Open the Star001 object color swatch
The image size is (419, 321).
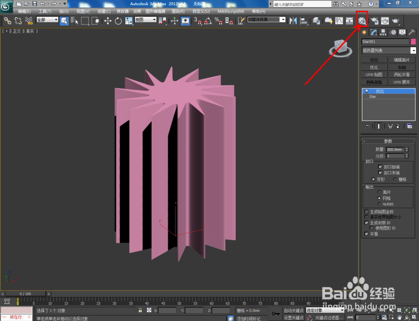[413, 41]
